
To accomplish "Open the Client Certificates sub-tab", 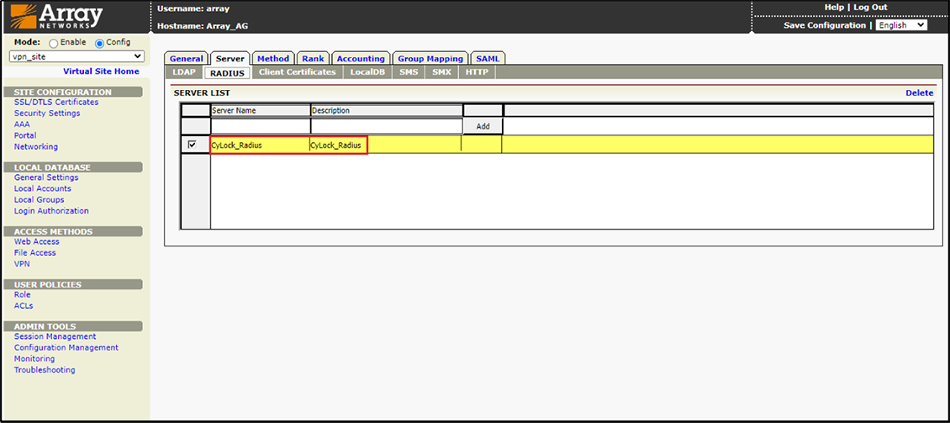I will click(297, 72).
